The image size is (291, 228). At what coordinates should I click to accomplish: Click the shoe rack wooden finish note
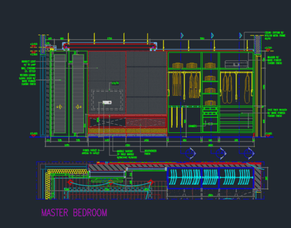pos(277,113)
